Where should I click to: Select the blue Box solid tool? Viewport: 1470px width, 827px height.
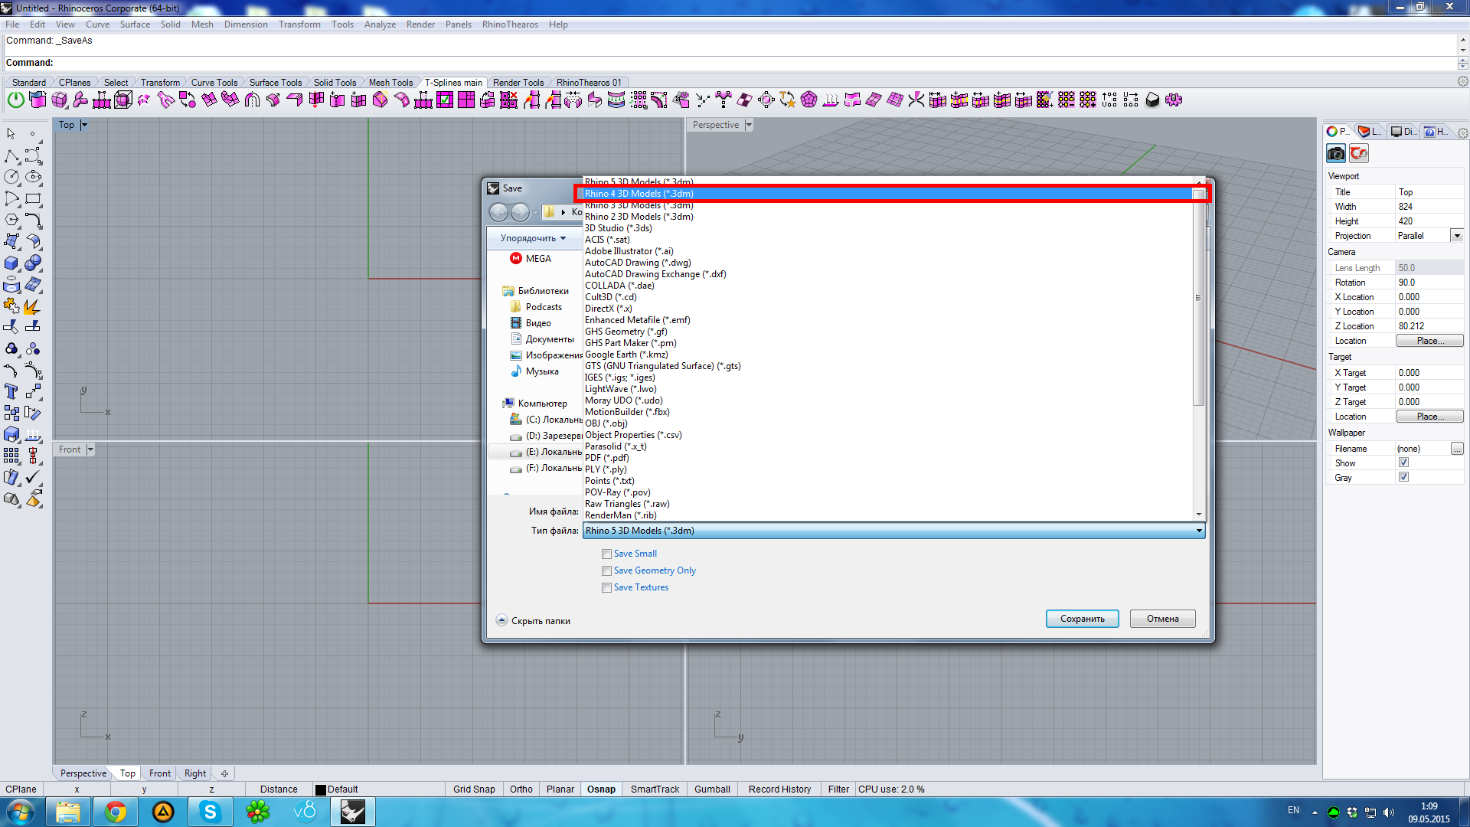click(x=11, y=263)
